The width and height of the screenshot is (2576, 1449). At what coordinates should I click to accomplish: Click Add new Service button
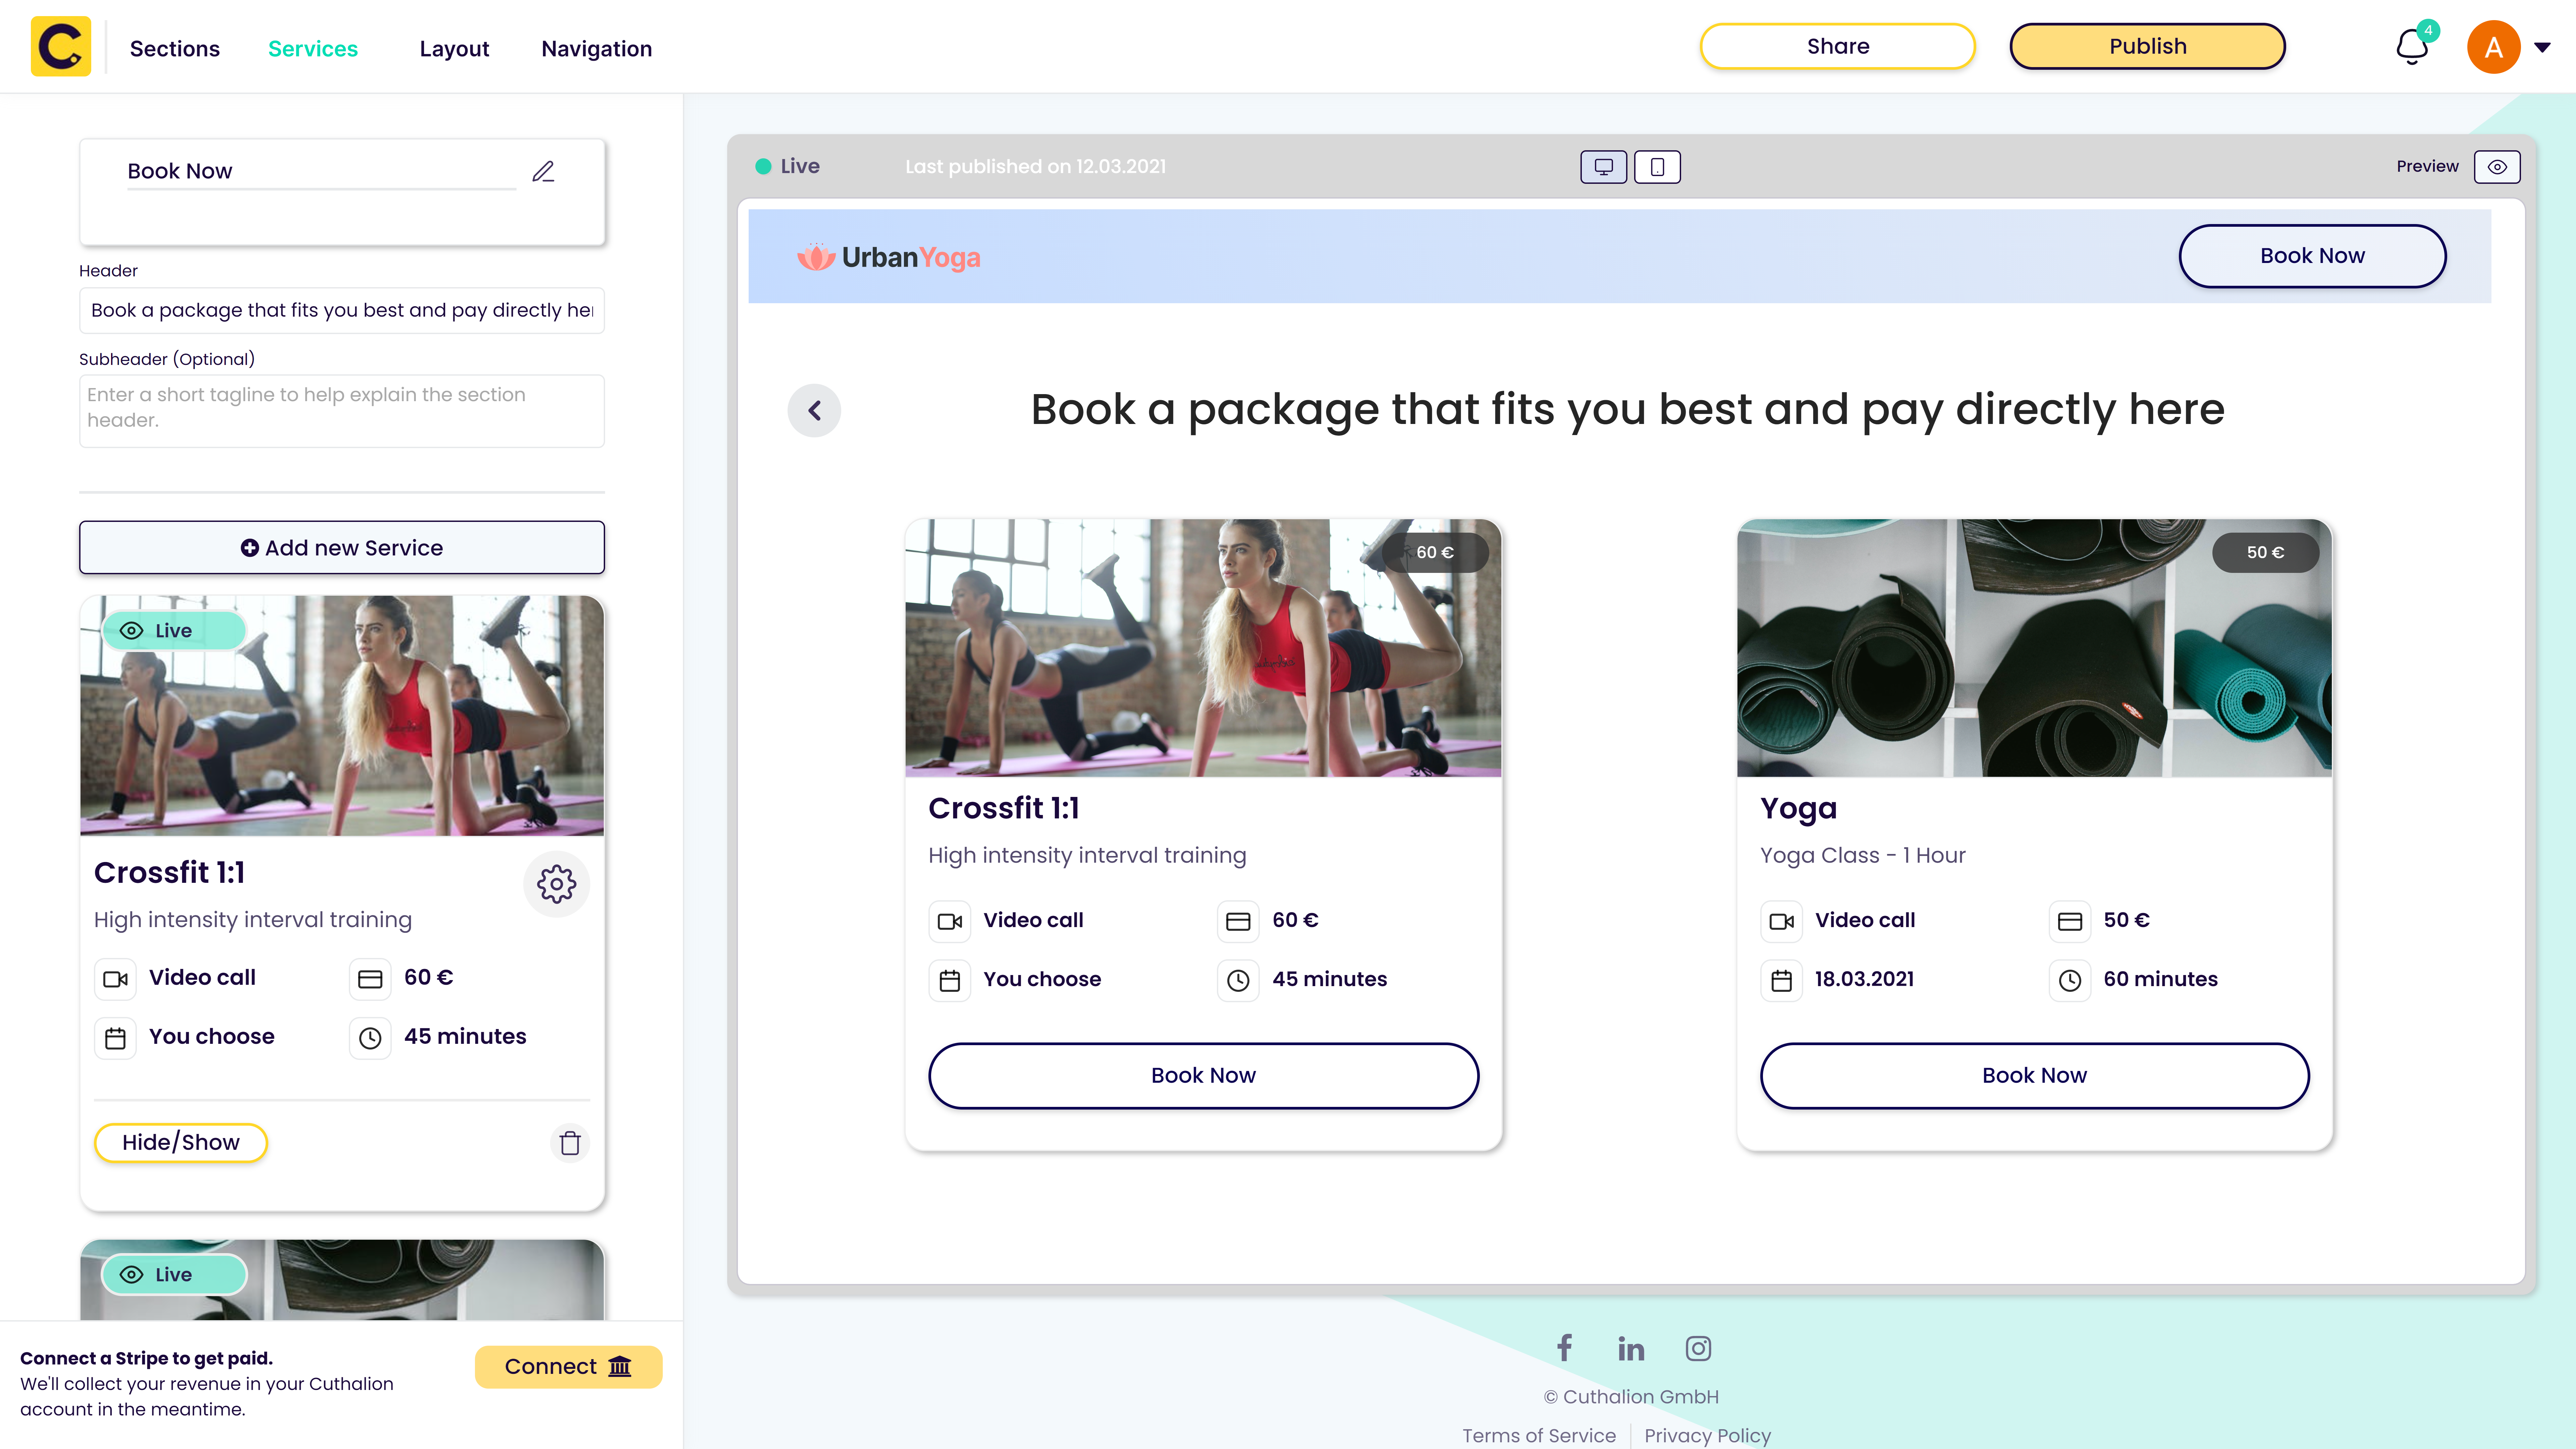pyautogui.click(x=342, y=548)
